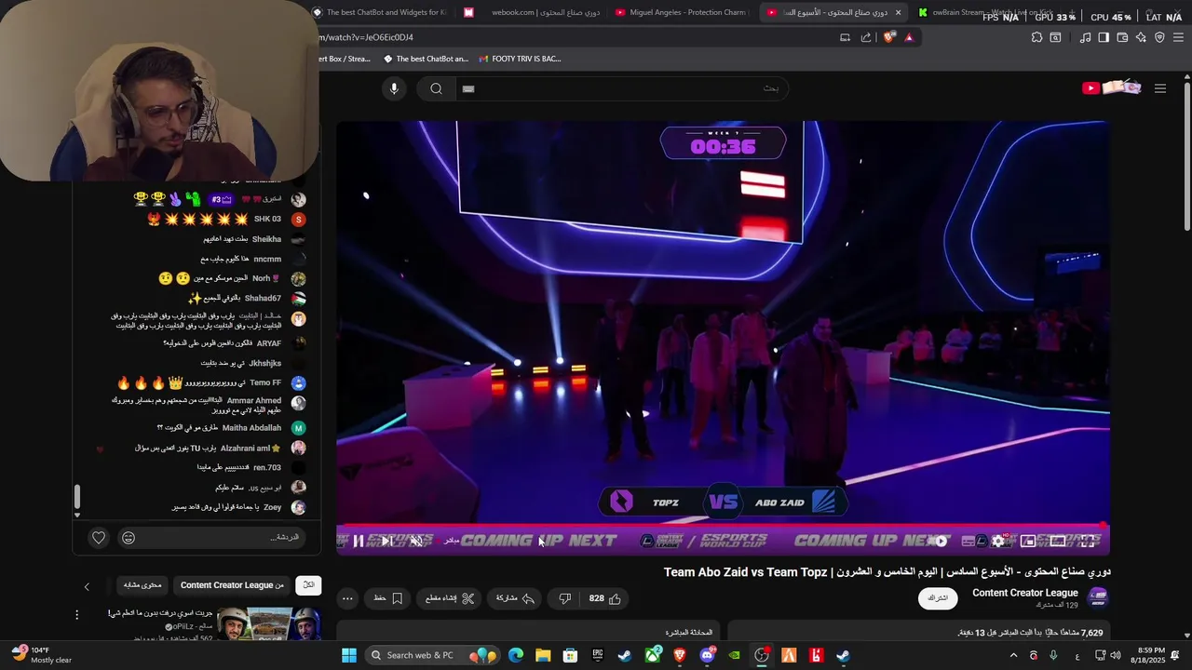This screenshot has height=670, width=1192.
Task: Unmute the video player volume
Action: [416, 541]
